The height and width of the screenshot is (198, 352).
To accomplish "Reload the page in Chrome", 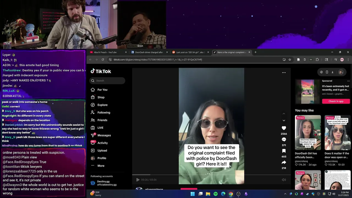I will 103,59.
